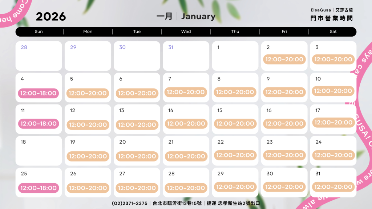Screen dimensions: 372x209
Task: Click the 12:00-20:00 pill on January 14
Action: 186,124
